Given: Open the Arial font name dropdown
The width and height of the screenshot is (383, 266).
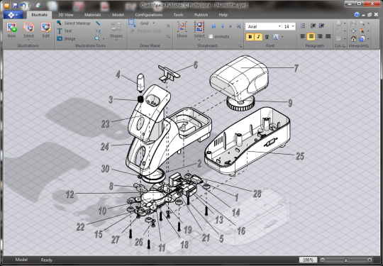Looking at the screenshot, I should tap(279, 26).
